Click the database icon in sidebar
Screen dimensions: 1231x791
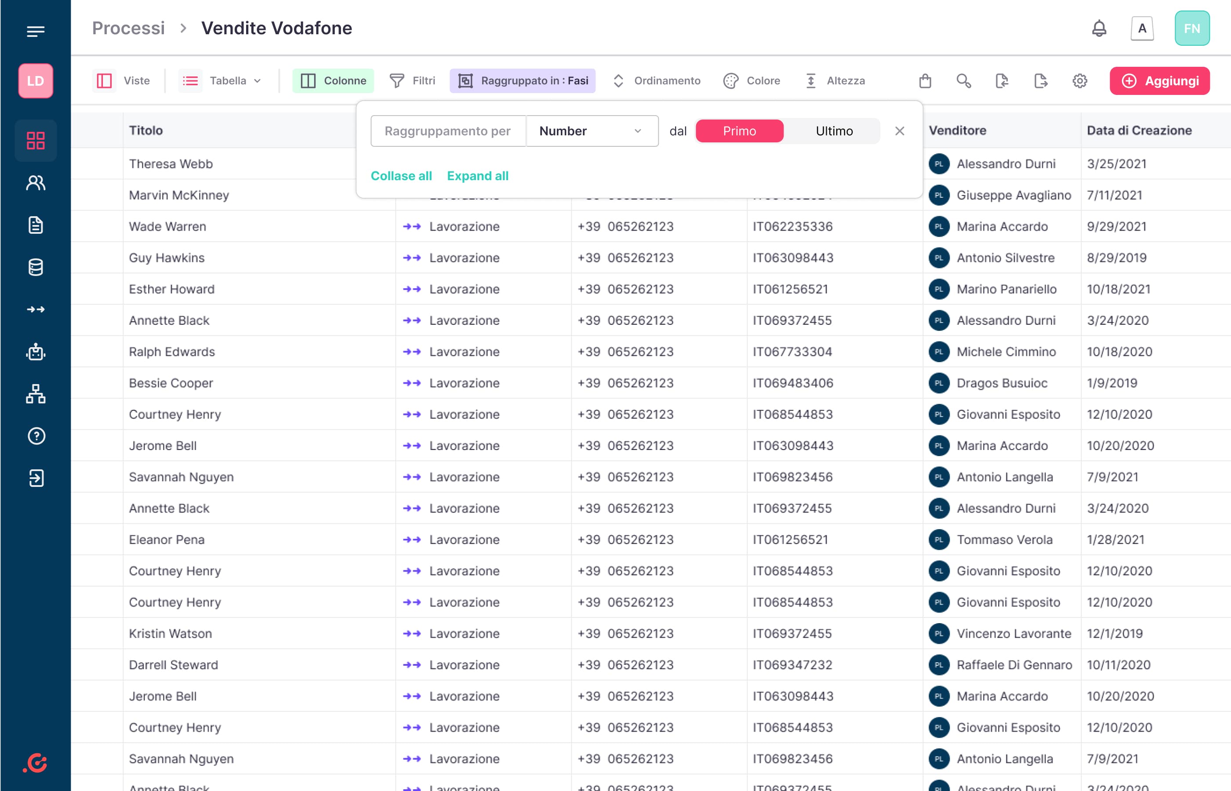click(x=36, y=267)
